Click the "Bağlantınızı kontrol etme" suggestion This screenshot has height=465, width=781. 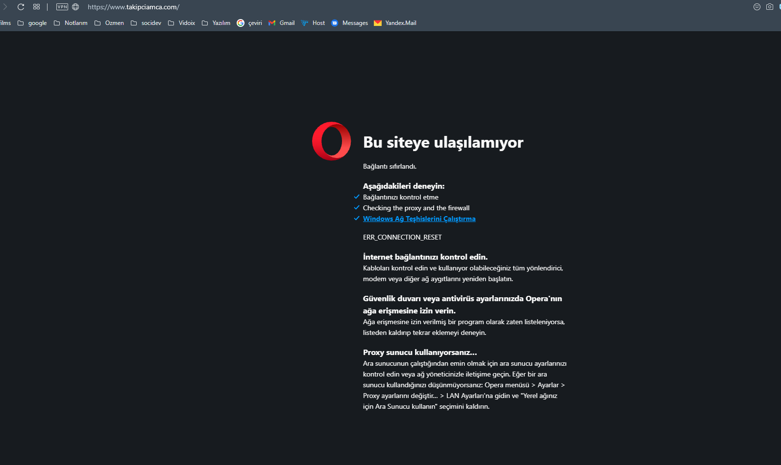(x=401, y=197)
